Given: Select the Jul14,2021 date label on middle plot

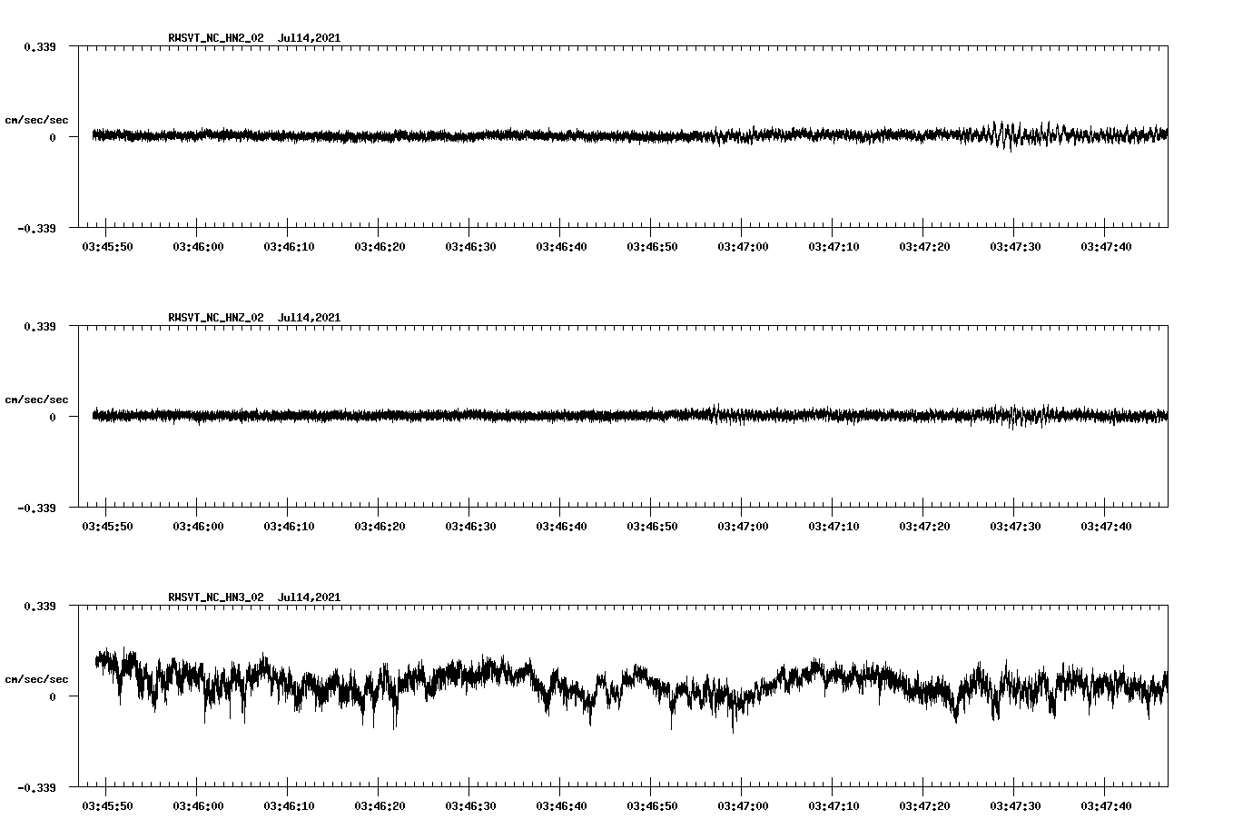Looking at the screenshot, I should [309, 316].
